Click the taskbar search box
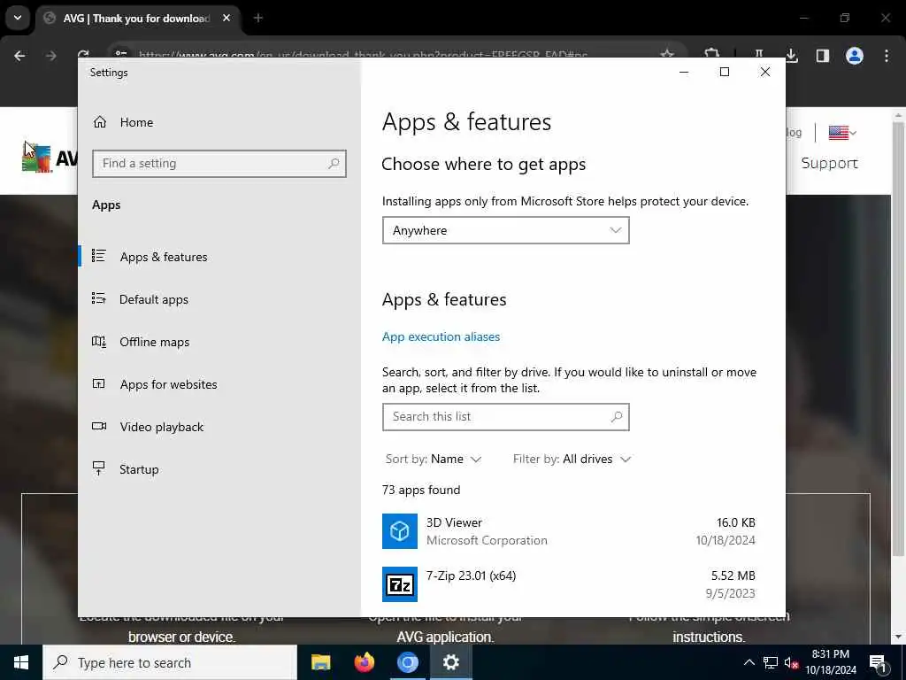 [x=170, y=662]
